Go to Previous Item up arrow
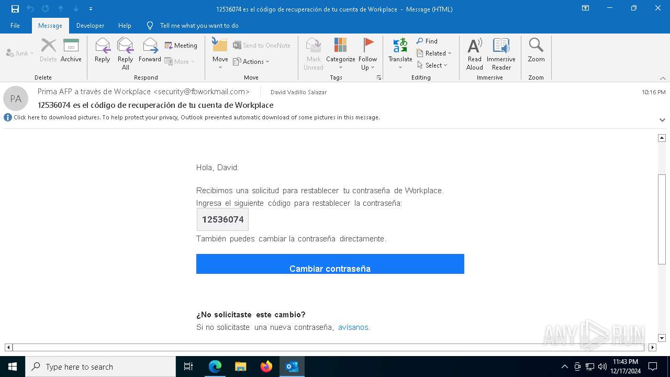 61,9
